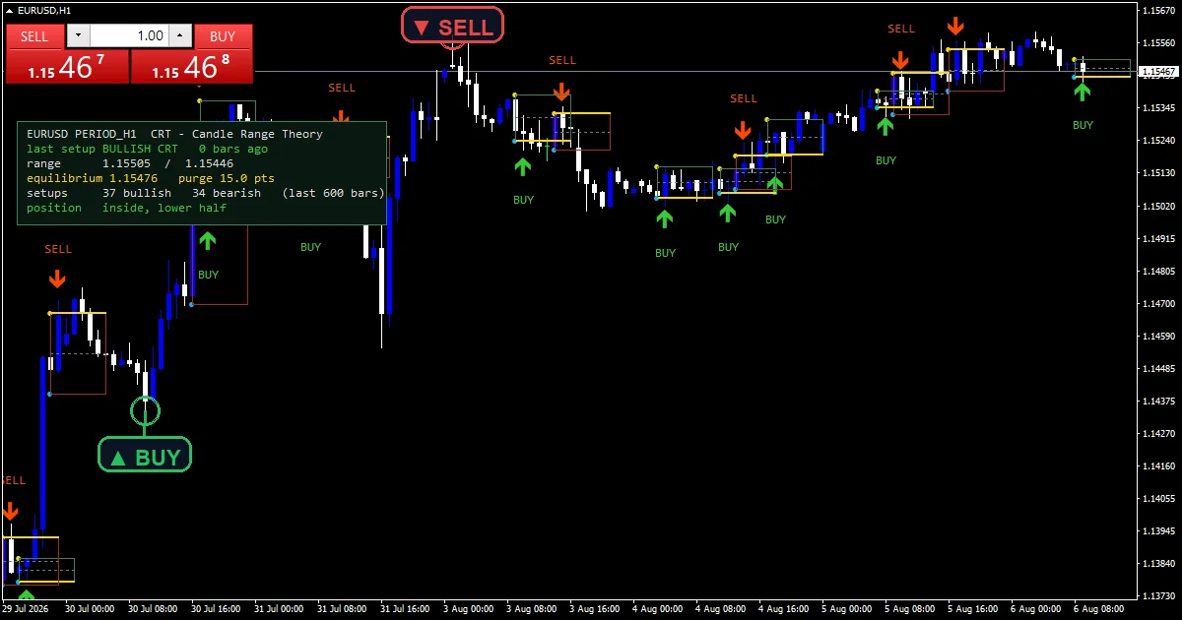Click the 31 Jul 08:00 time axis label

click(342, 609)
